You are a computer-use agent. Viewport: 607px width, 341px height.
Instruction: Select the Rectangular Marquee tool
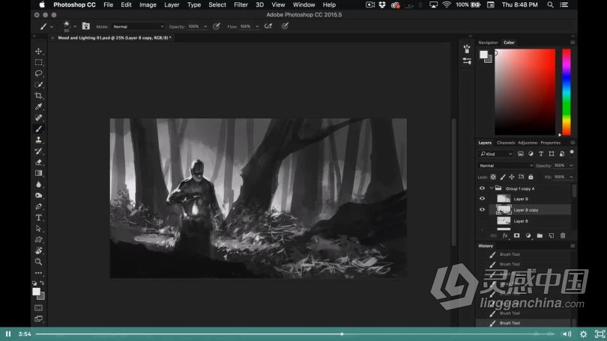point(38,62)
